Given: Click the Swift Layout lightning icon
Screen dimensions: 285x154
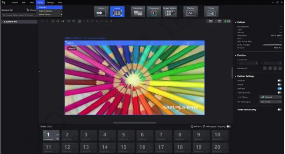Looking at the screenshot, I should tap(204, 126).
